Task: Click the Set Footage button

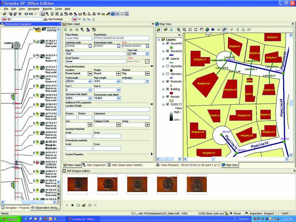Action: (53, 19)
